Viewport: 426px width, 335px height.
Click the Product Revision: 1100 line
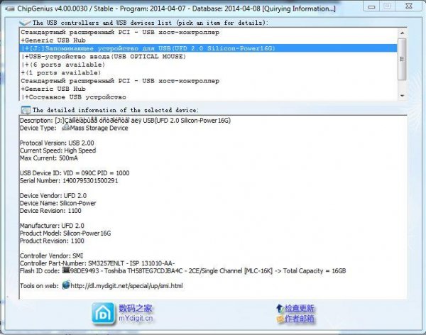click(52, 241)
